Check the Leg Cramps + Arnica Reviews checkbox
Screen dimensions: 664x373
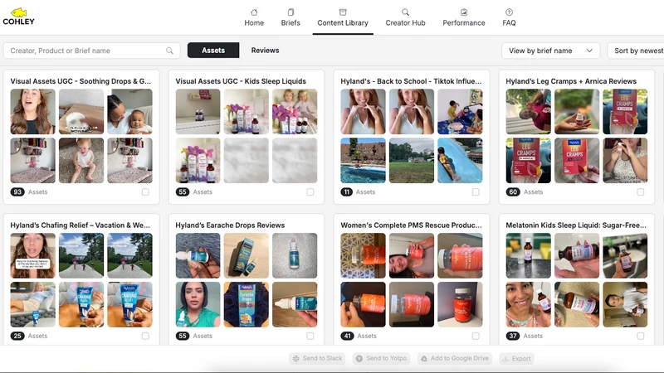point(640,192)
